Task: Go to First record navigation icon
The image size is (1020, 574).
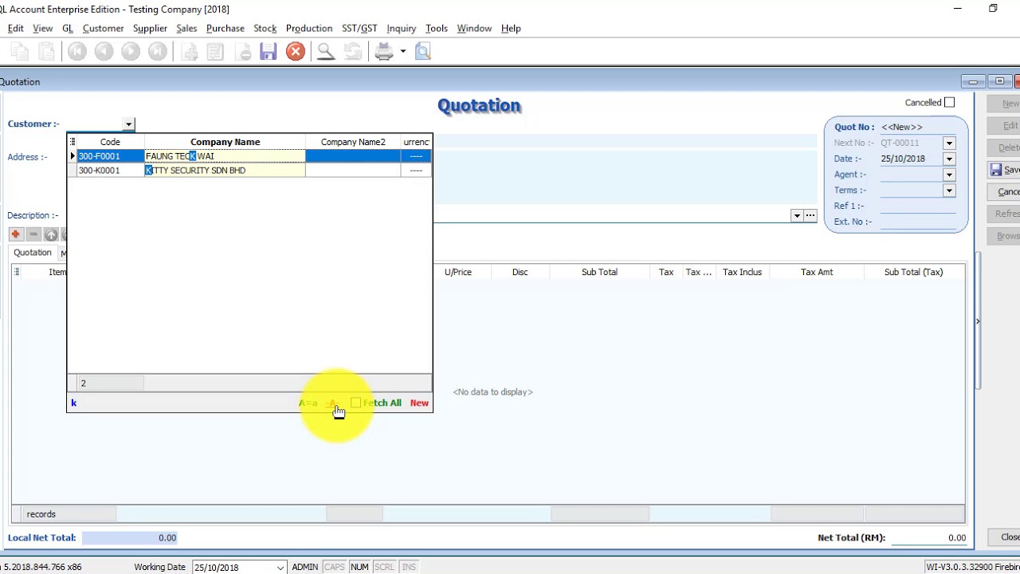Action: pos(77,52)
